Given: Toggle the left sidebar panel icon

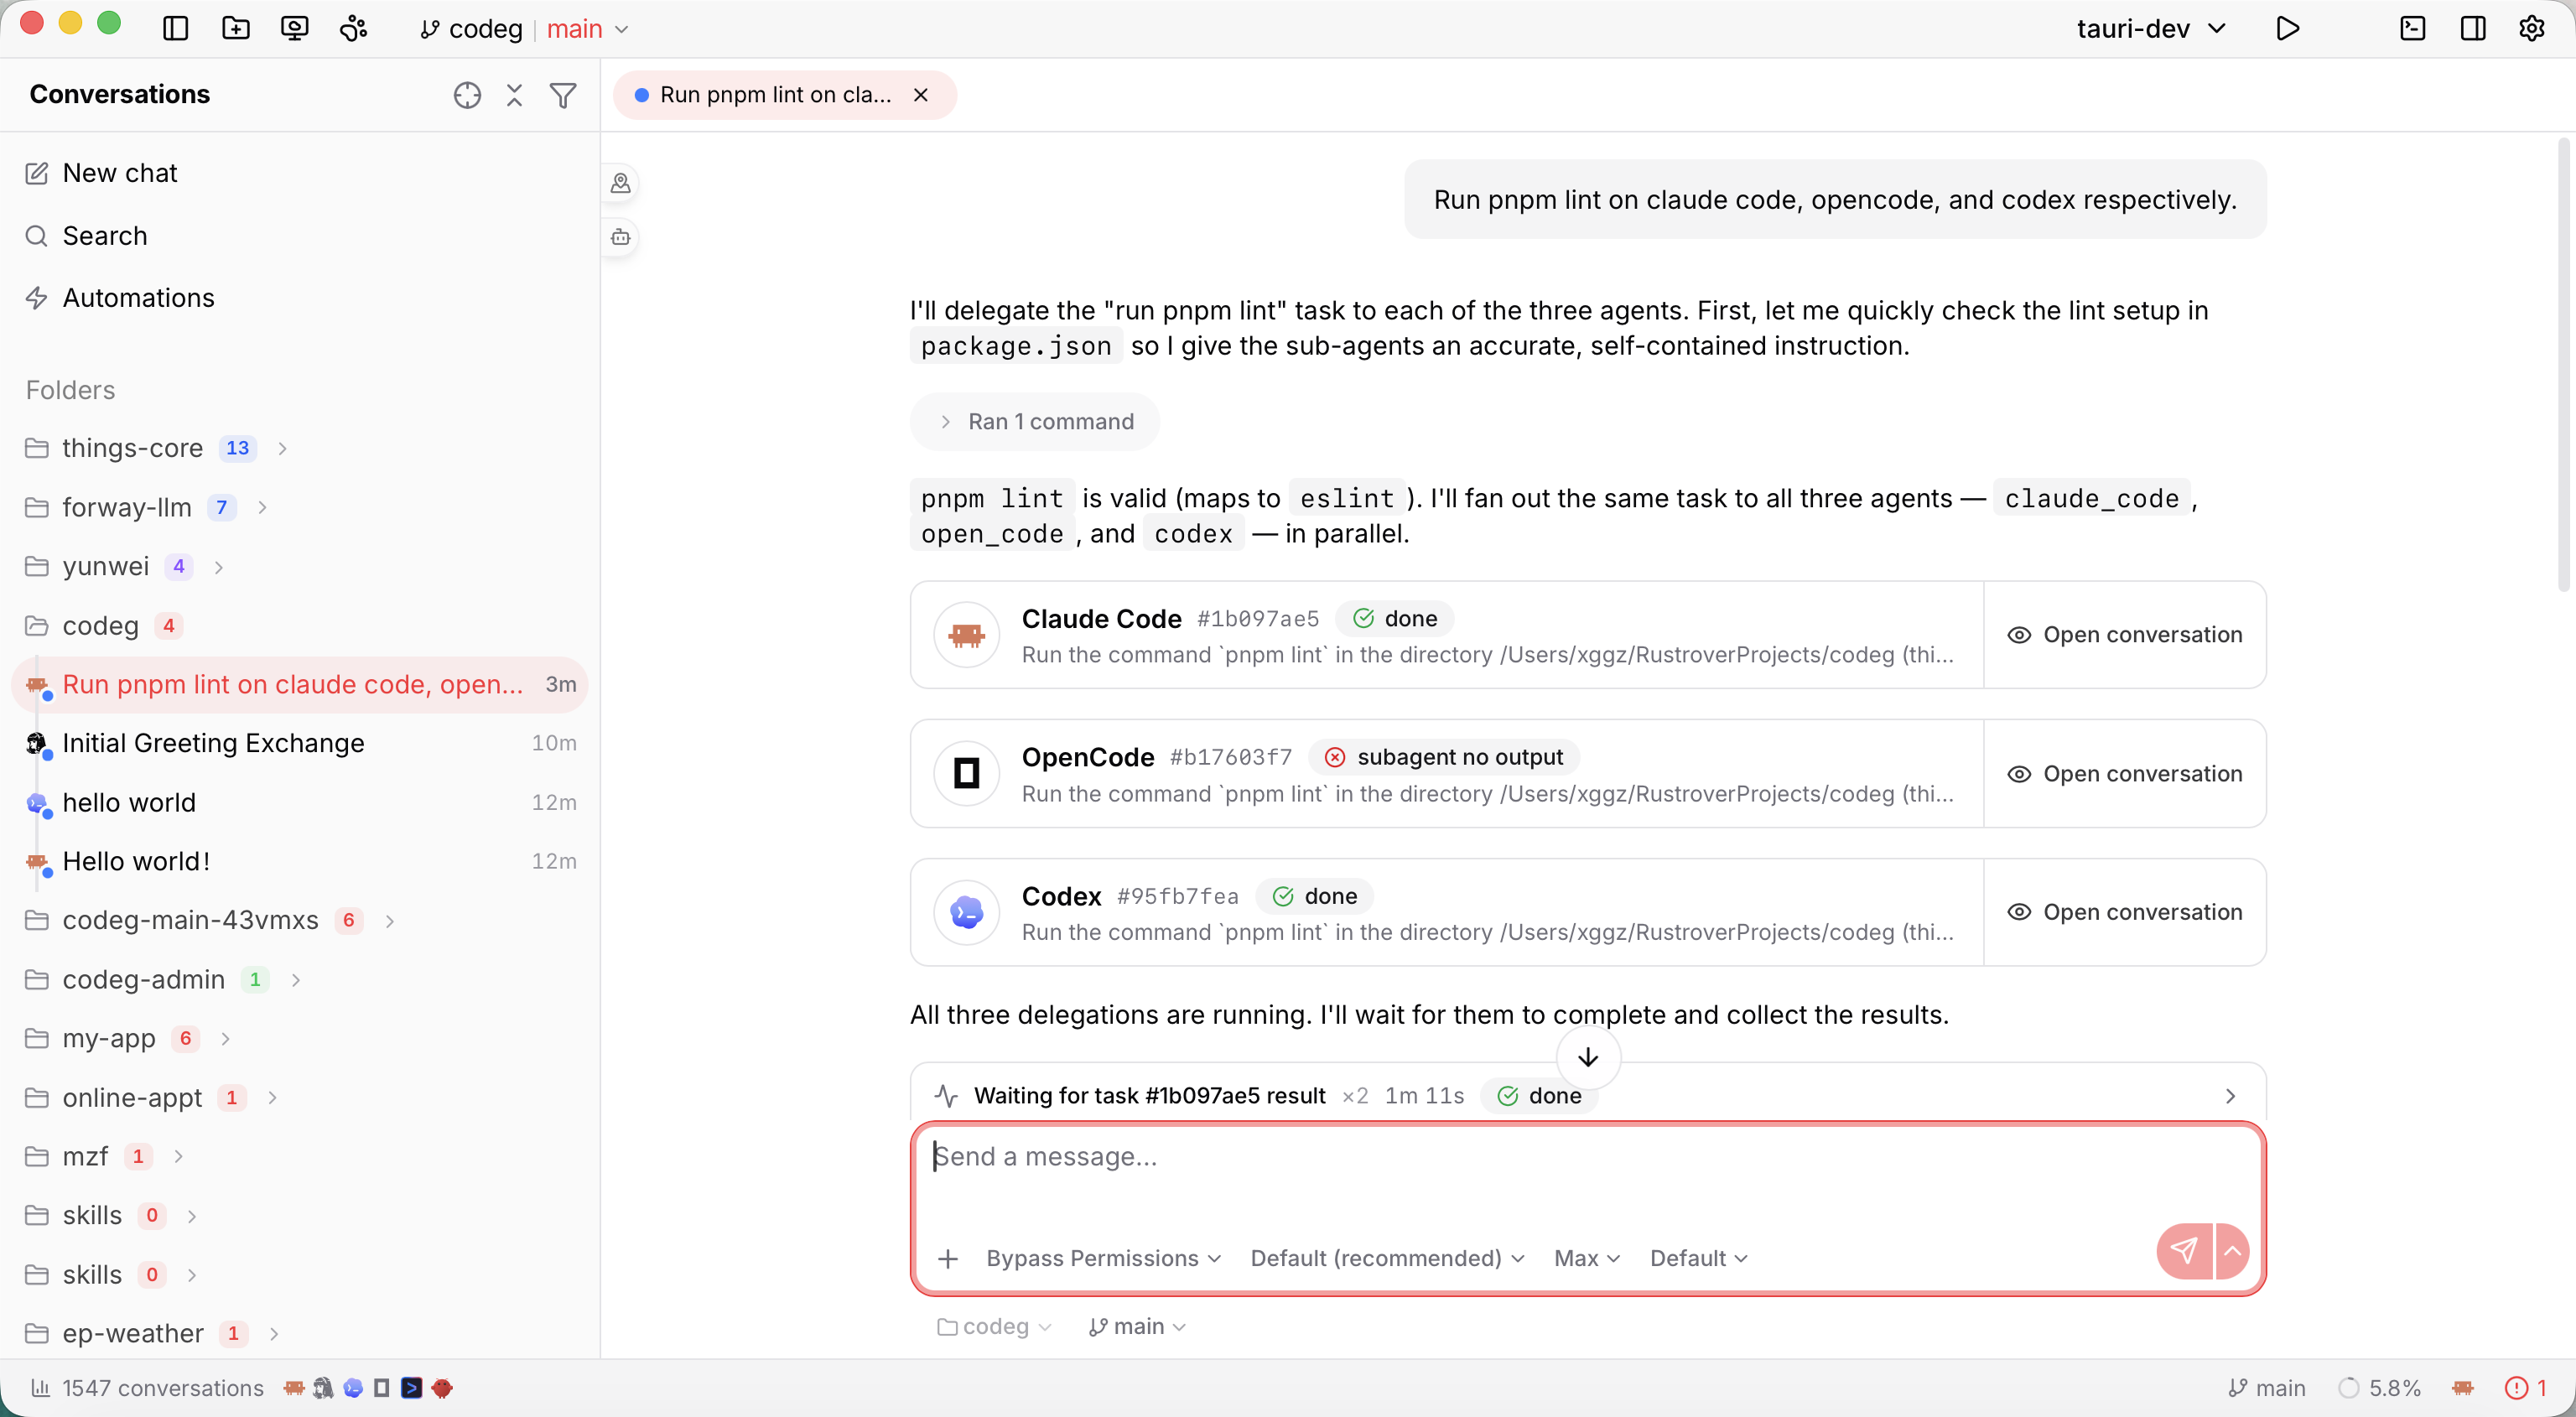Looking at the screenshot, I should [175, 29].
